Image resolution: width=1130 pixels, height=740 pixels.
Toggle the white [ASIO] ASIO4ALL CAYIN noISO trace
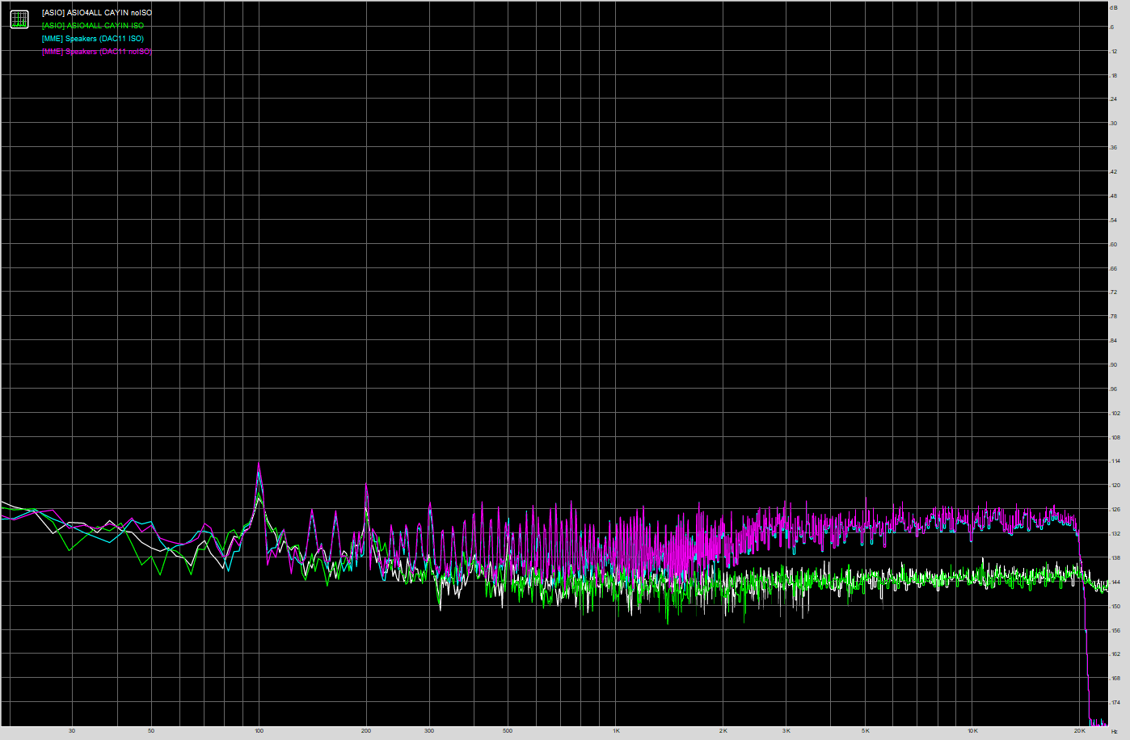click(95, 12)
